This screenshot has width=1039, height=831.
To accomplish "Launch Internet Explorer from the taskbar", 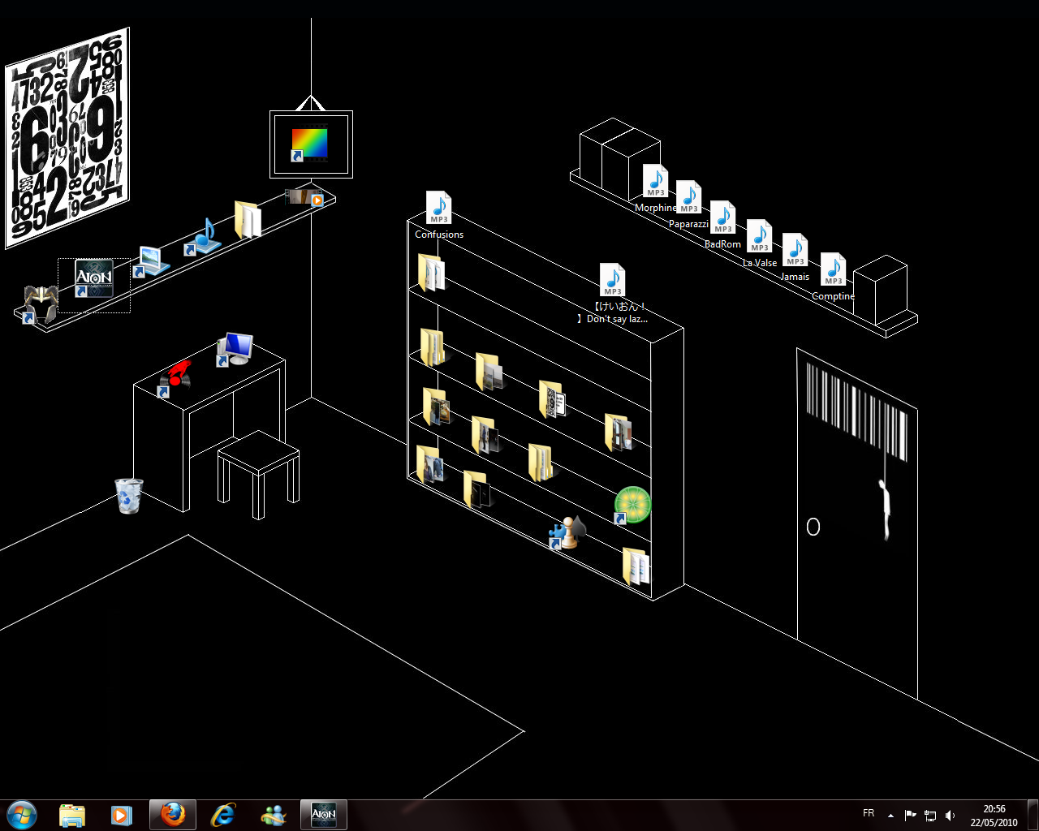I will (x=222, y=815).
